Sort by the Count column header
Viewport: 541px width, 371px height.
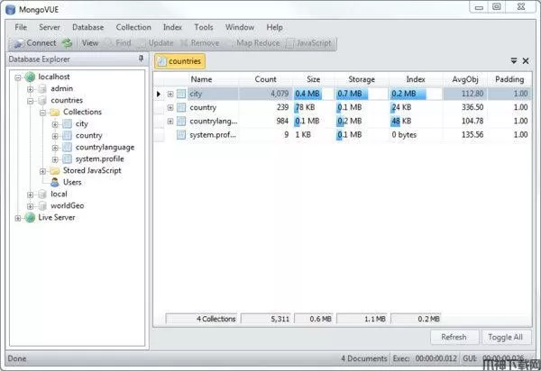(x=265, y=79)
